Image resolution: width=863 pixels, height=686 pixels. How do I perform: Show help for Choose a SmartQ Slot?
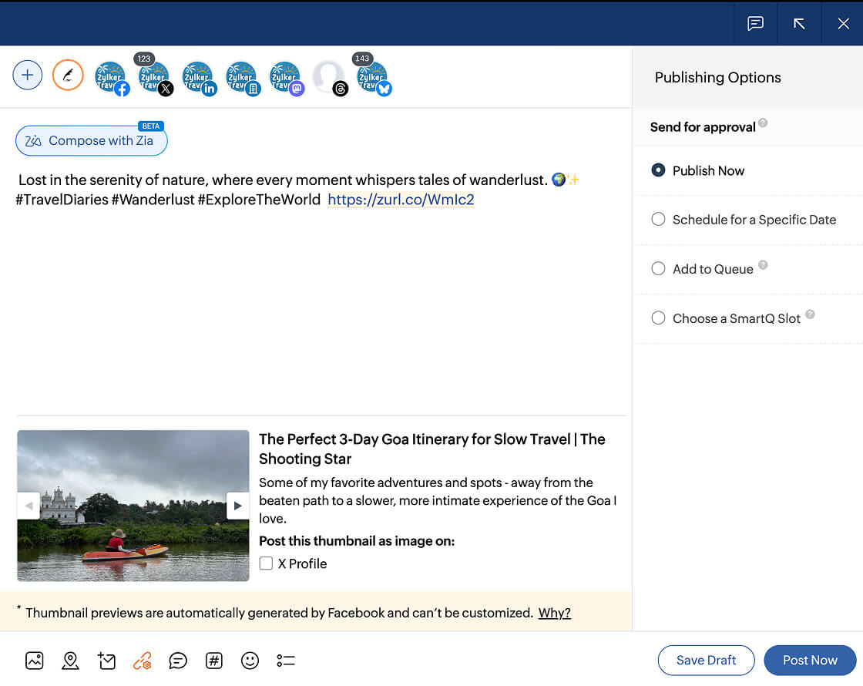coord(810,314)
